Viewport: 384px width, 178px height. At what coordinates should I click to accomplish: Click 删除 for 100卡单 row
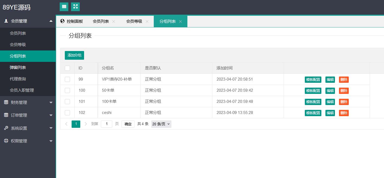point(344,102)
